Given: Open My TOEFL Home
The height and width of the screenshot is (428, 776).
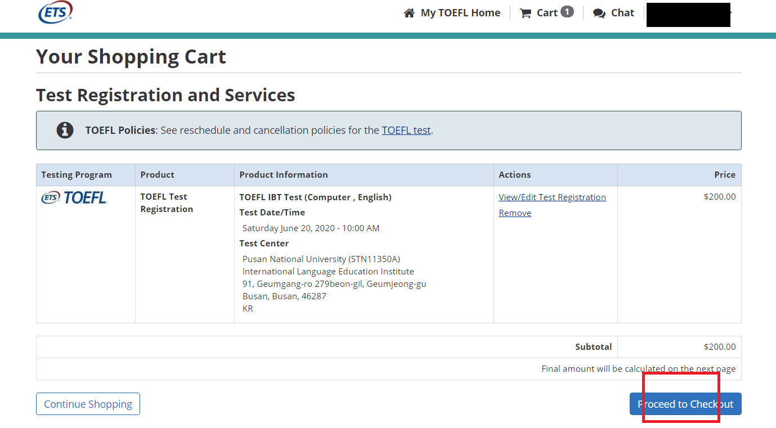Looking at the screenshot, I should (460, 13).
